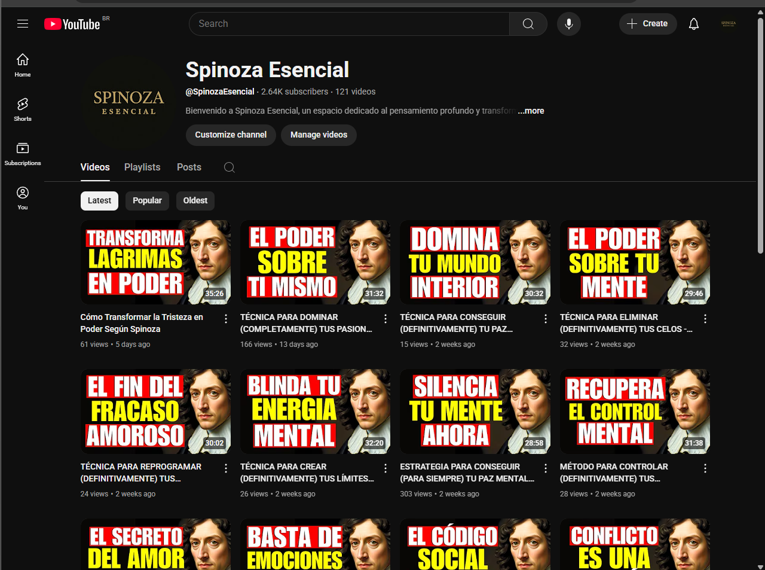Switch to the Videos tab

coord(95,167)
